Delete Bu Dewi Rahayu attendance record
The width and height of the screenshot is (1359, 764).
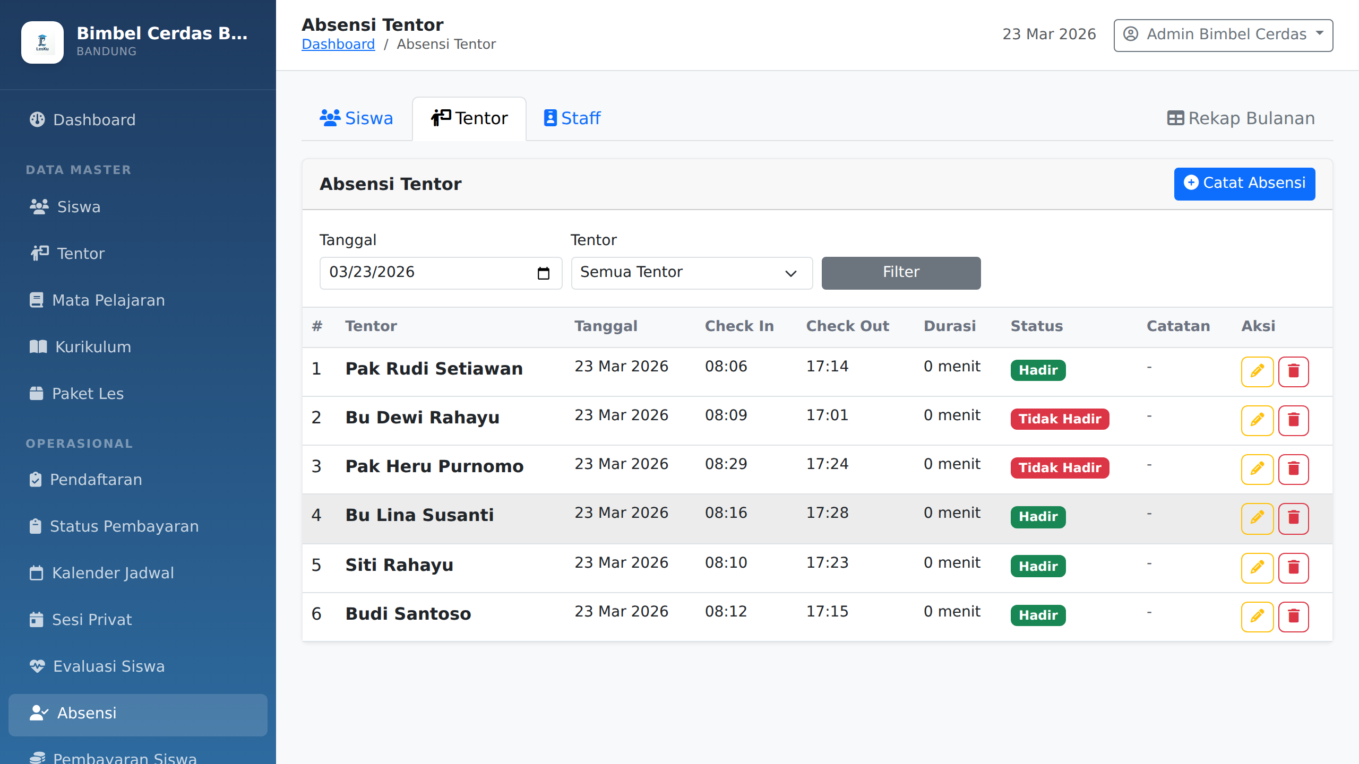[1293, 420]
